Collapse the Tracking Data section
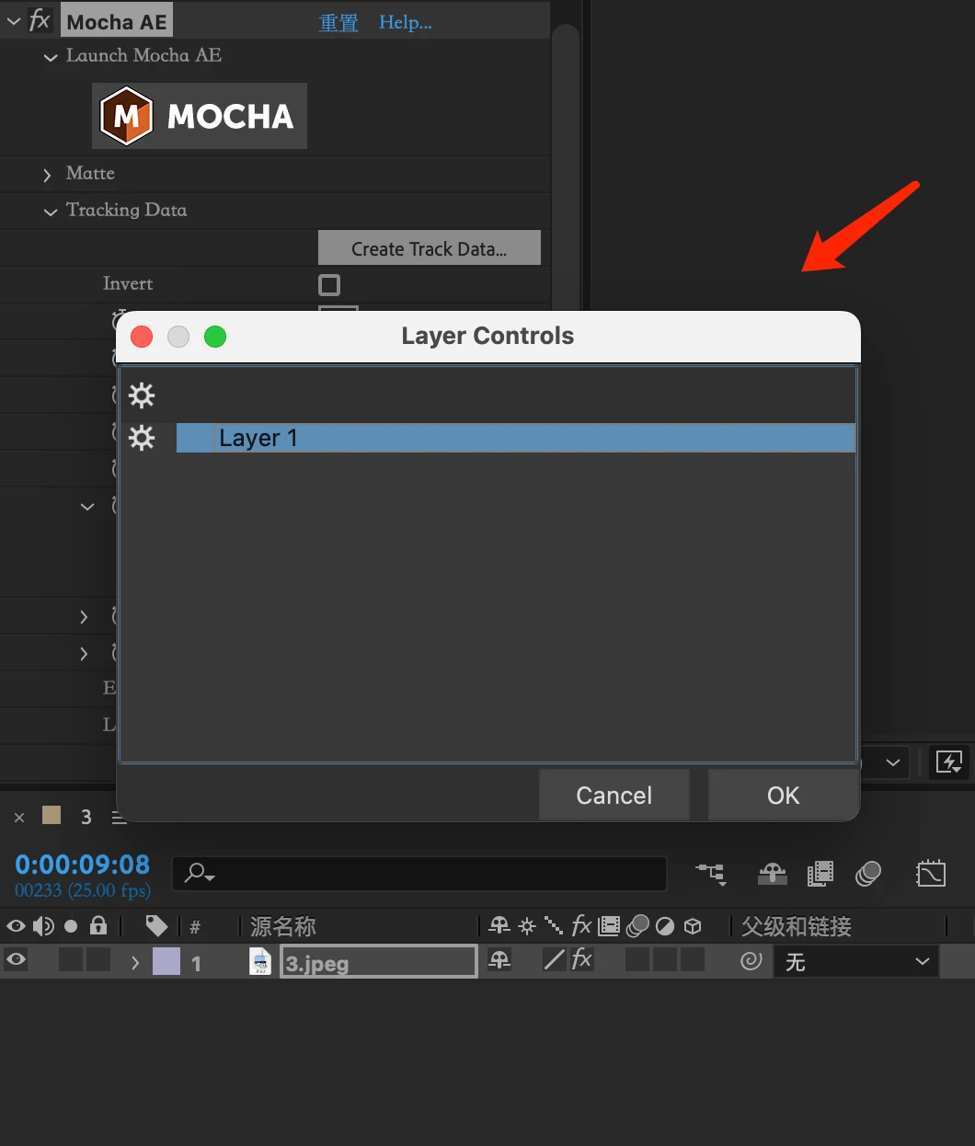This screenshot has width=975, height=1146. pyautogui.click(x=51, y=212)
